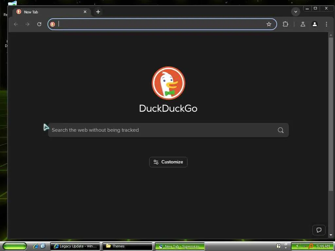335x251 pixels.
Task: Close the New Tab tab
Action: (x=85, y=12)
